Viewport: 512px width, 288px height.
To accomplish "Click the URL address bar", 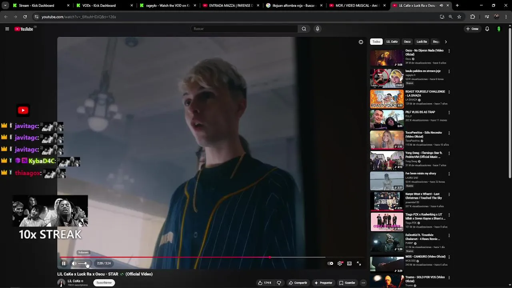I will click(x=236, y=17).
